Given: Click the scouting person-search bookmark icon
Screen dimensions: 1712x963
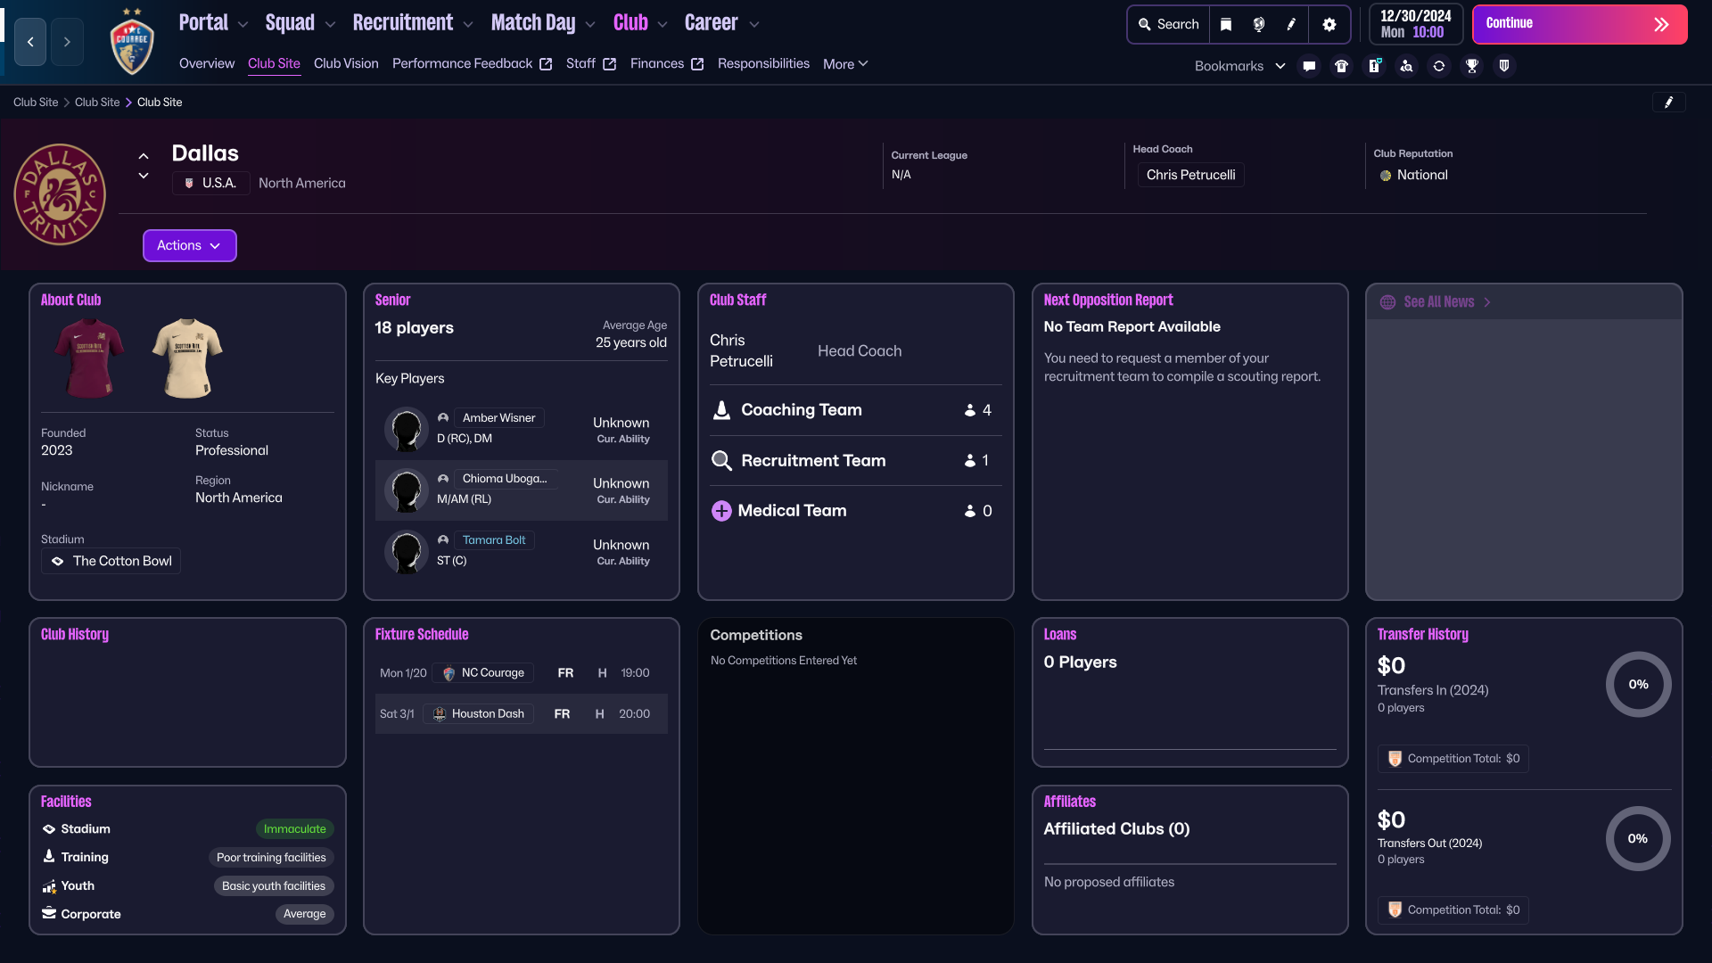Looking at the screenshot, I should tap(1406, 66).
